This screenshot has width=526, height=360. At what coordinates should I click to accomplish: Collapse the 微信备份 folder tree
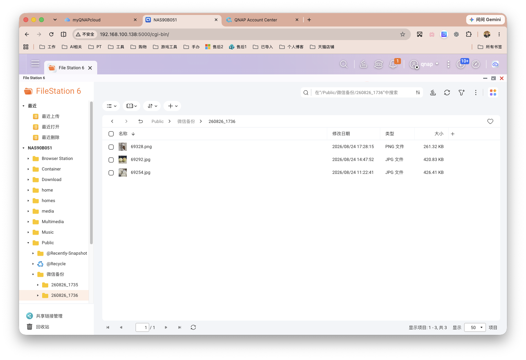[33, 274]
